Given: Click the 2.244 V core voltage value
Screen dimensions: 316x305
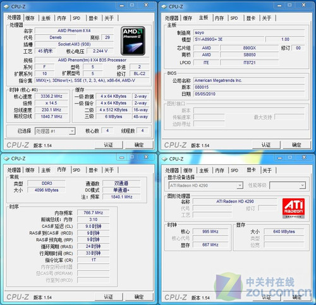Looking at the screenshot, I should coord(100,51).
